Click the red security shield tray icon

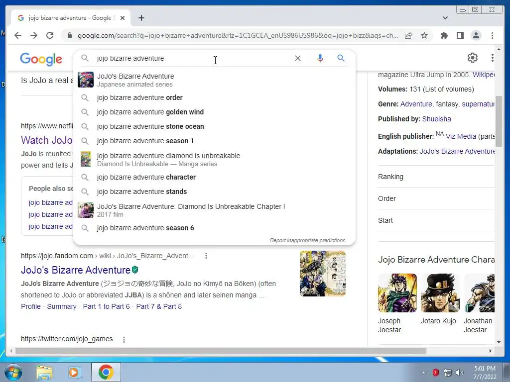point(435,373)
